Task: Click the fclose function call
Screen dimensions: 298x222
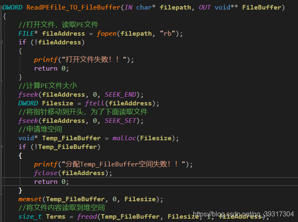Action: click(46, 173)
